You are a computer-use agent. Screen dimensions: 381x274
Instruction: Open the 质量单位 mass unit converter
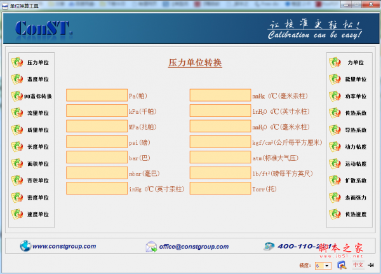[30, 130]
